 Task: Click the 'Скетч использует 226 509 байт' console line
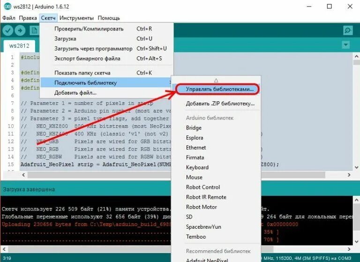86,209
